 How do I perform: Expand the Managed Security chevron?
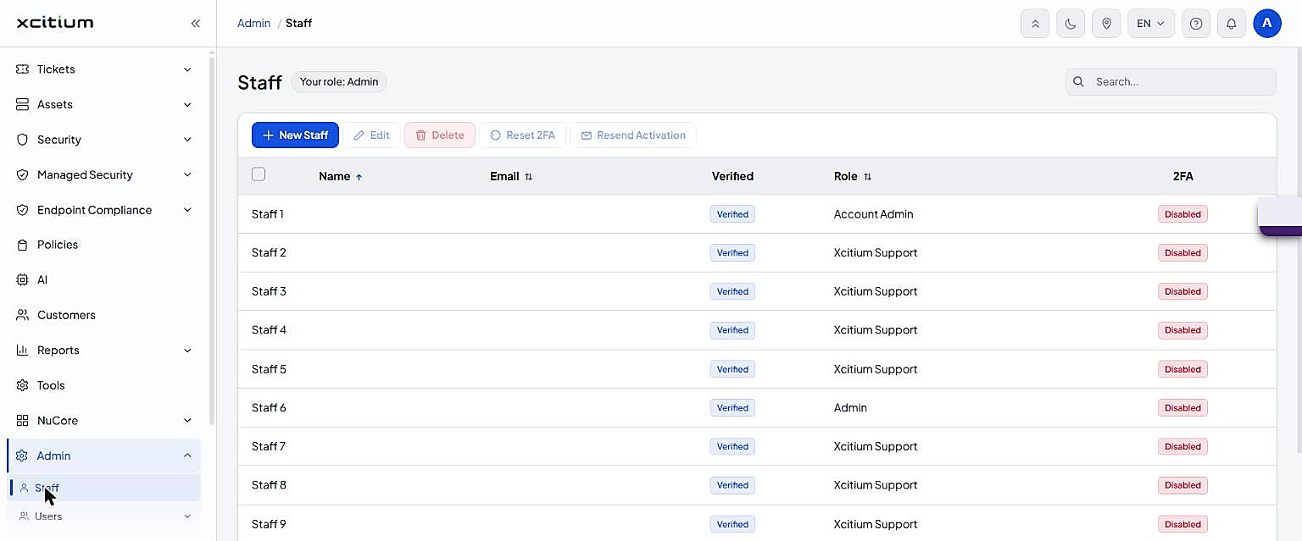(x=187, y=174)
